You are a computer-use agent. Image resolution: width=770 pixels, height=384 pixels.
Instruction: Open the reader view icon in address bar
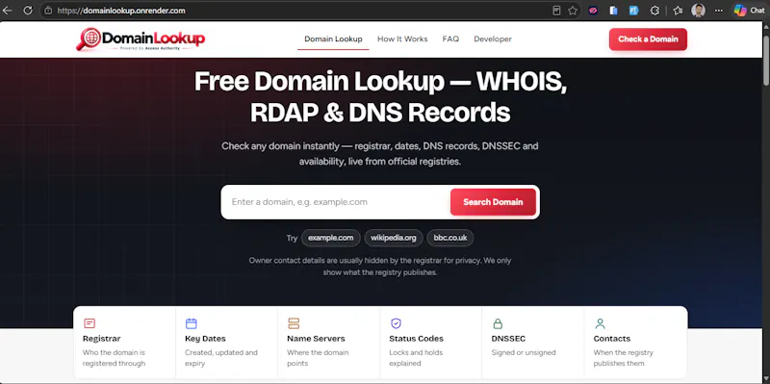[x=556, y=11]
